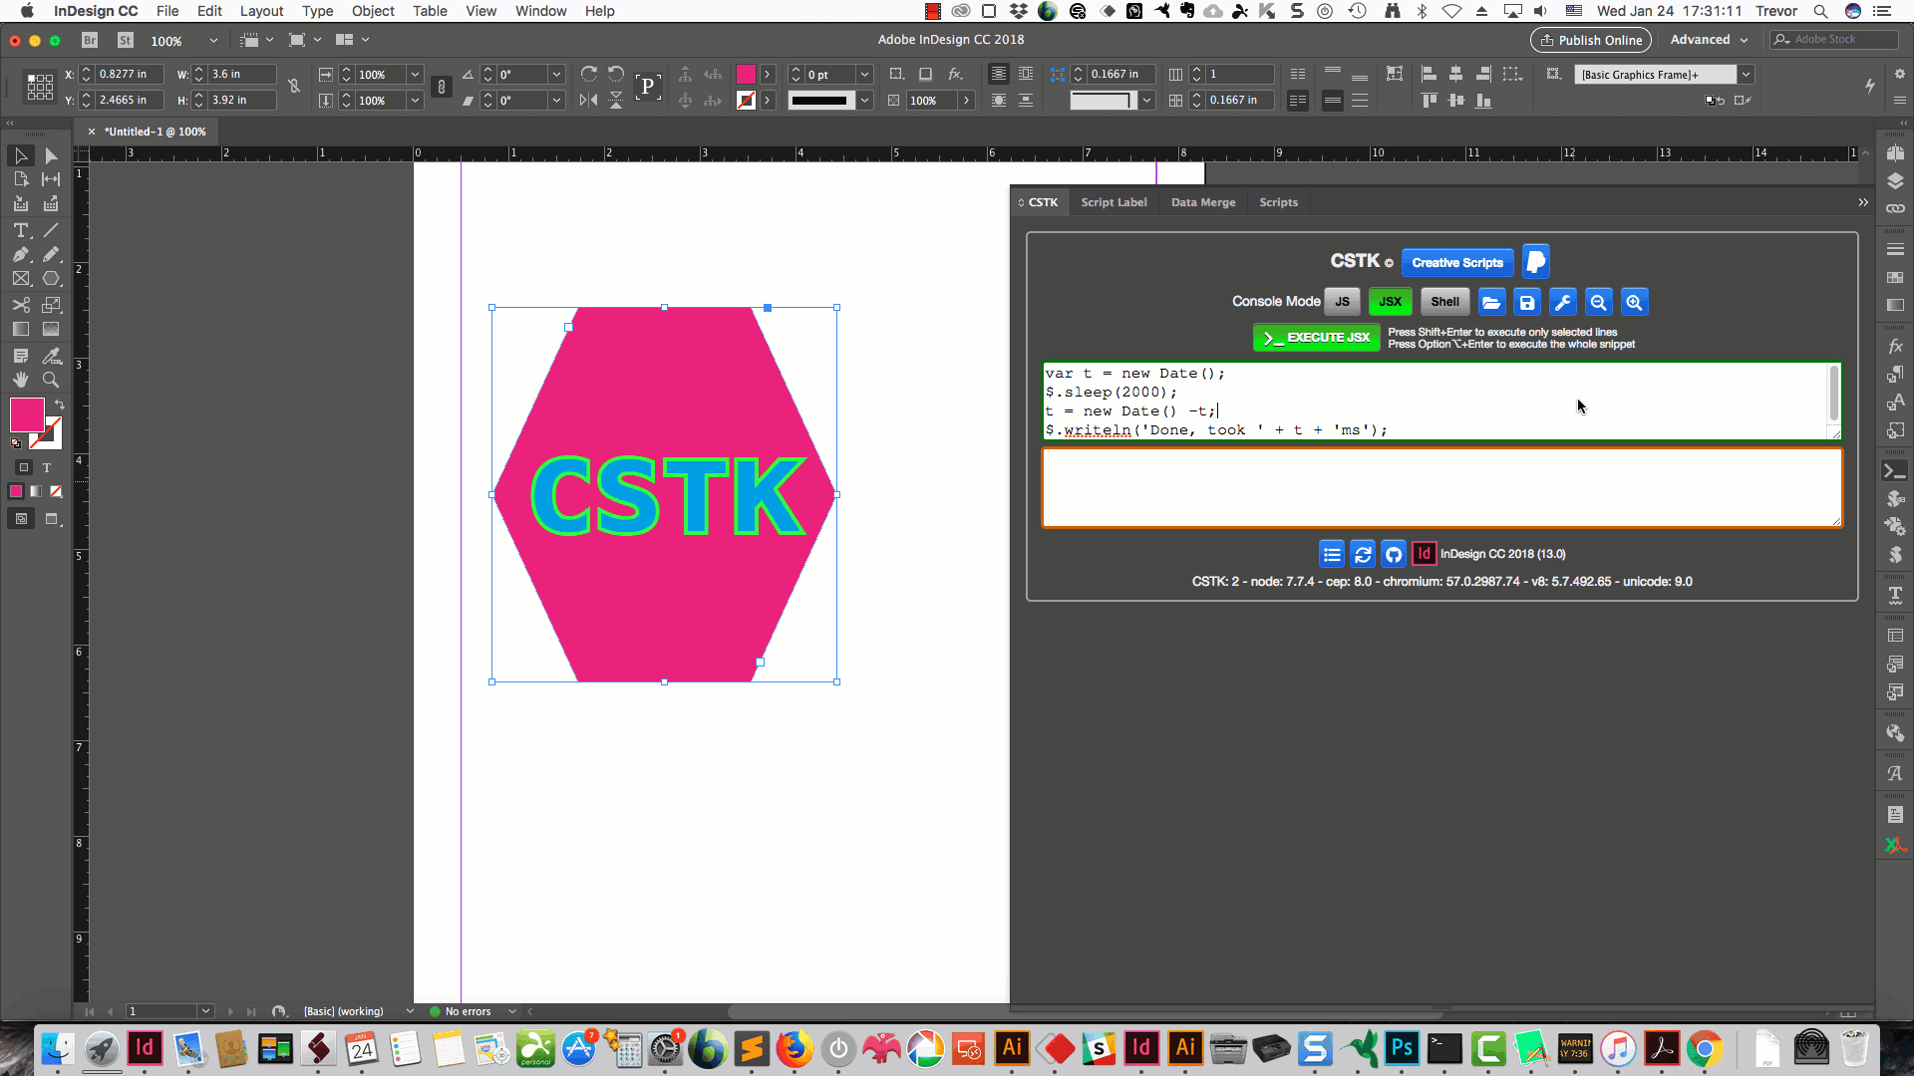Open the Advanced workspace dropdown
Image resolution: width=1914 pixels, height=1076 pixels.
pyautogui.click(x=1709, y=40)
